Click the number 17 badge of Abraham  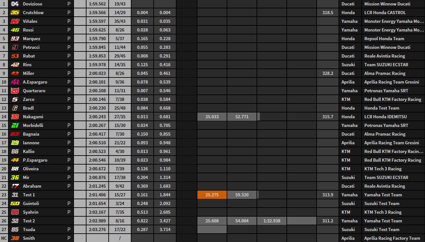click(15, 186)
